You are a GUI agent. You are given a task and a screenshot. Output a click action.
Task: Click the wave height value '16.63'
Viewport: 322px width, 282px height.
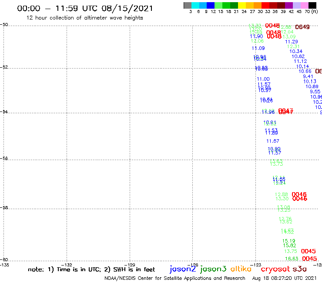point(292,259)
